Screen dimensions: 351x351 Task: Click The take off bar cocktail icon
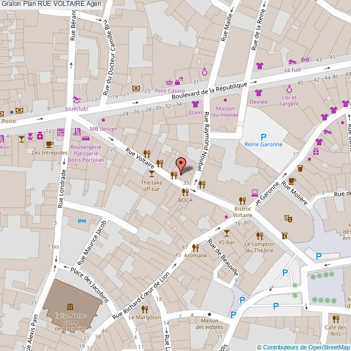tap(151, 173)
